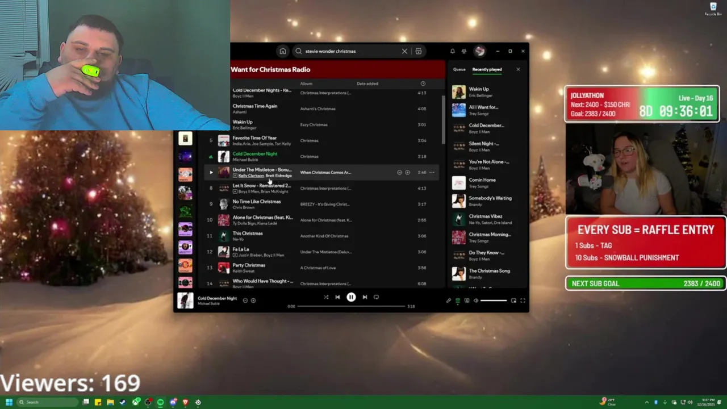Open the miniplayer icon
This screenshot has height=409, width=727.
(513, 301)
